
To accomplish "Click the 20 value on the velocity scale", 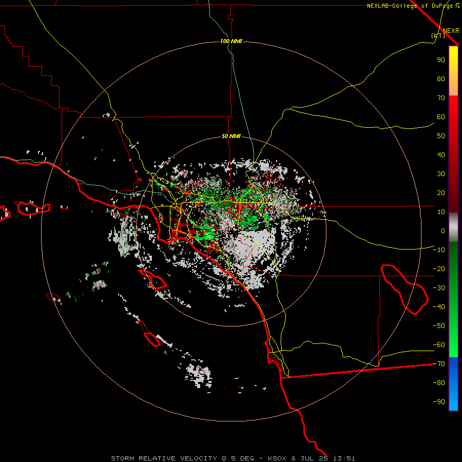I will (x=441, y=192).
